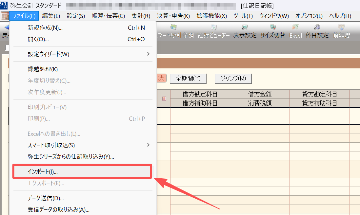
Task: Click the ジャンプ(M) button
Action: 233,79
